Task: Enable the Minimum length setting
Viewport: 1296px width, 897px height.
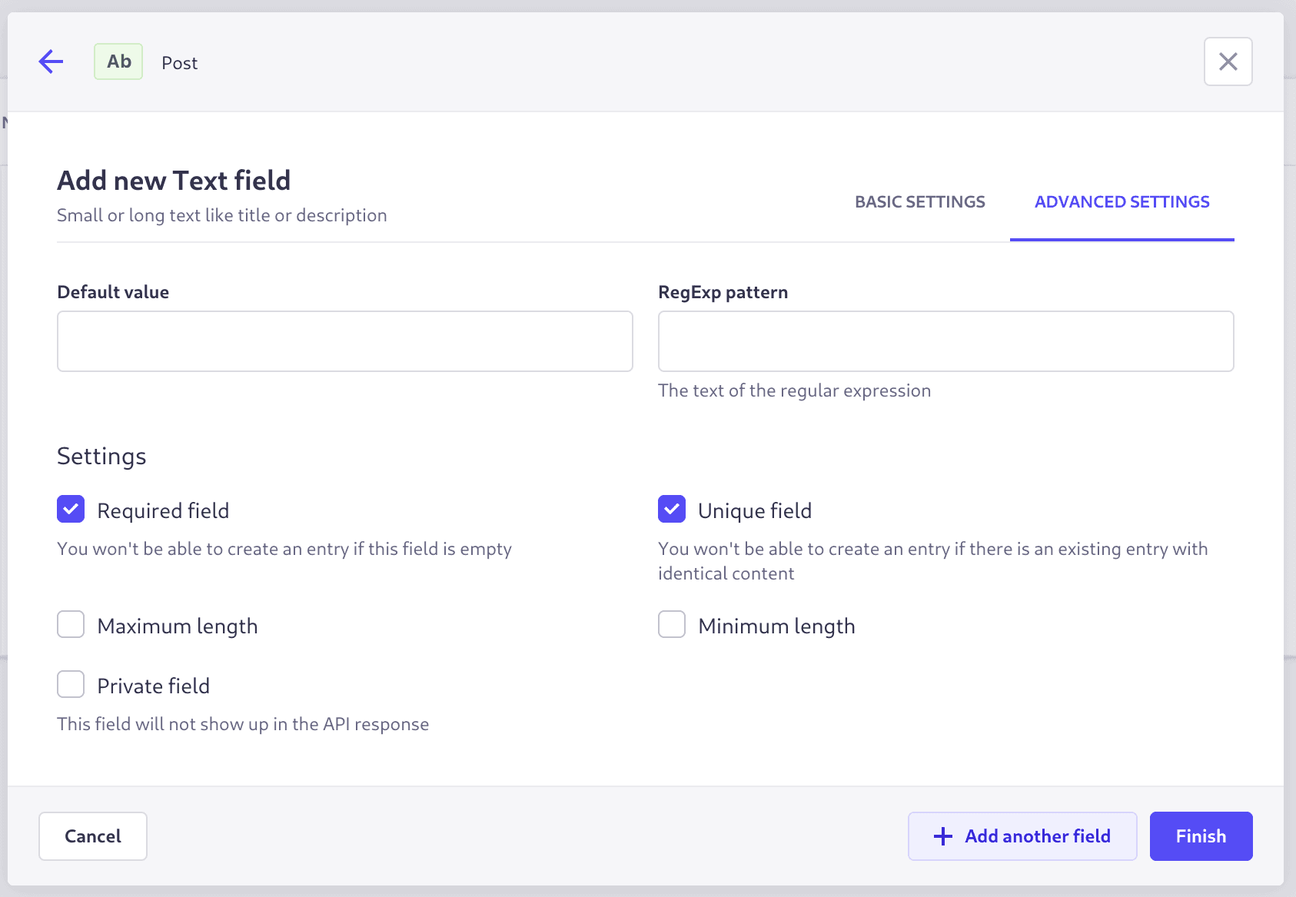Action: coord(672,625)
